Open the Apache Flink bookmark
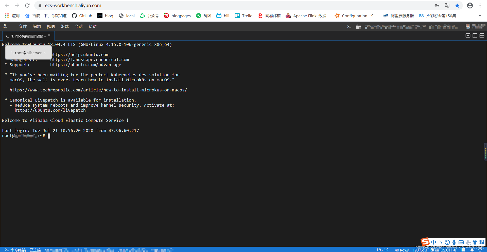This screenshot has height=252, width=487. 307,16
